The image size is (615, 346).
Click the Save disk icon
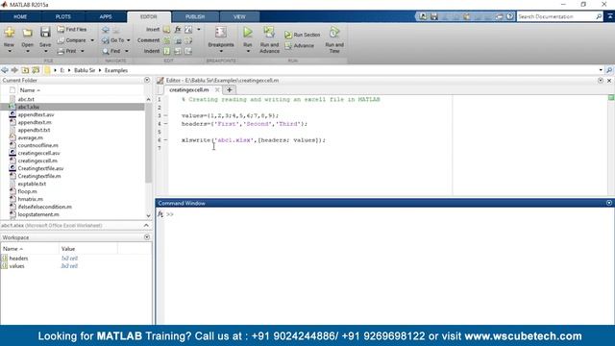click(45, 32)
